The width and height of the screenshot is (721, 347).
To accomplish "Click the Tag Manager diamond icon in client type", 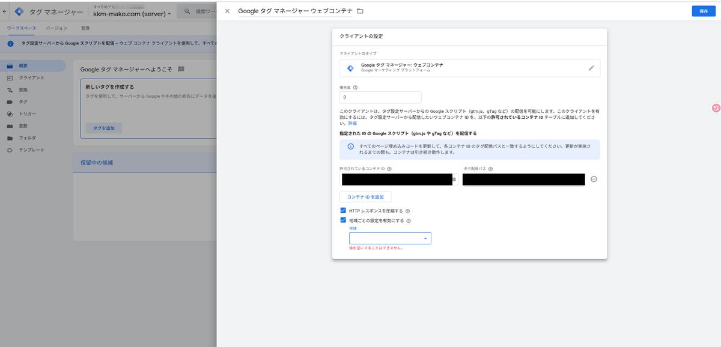I will (x=350, y=68).
